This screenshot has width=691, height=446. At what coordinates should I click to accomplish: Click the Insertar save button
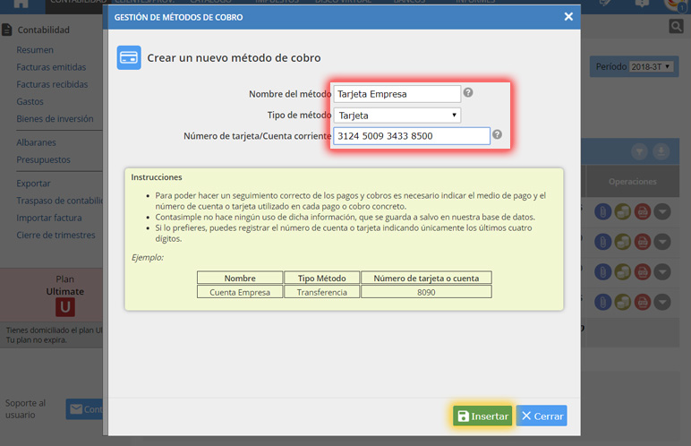pos(482,416)
